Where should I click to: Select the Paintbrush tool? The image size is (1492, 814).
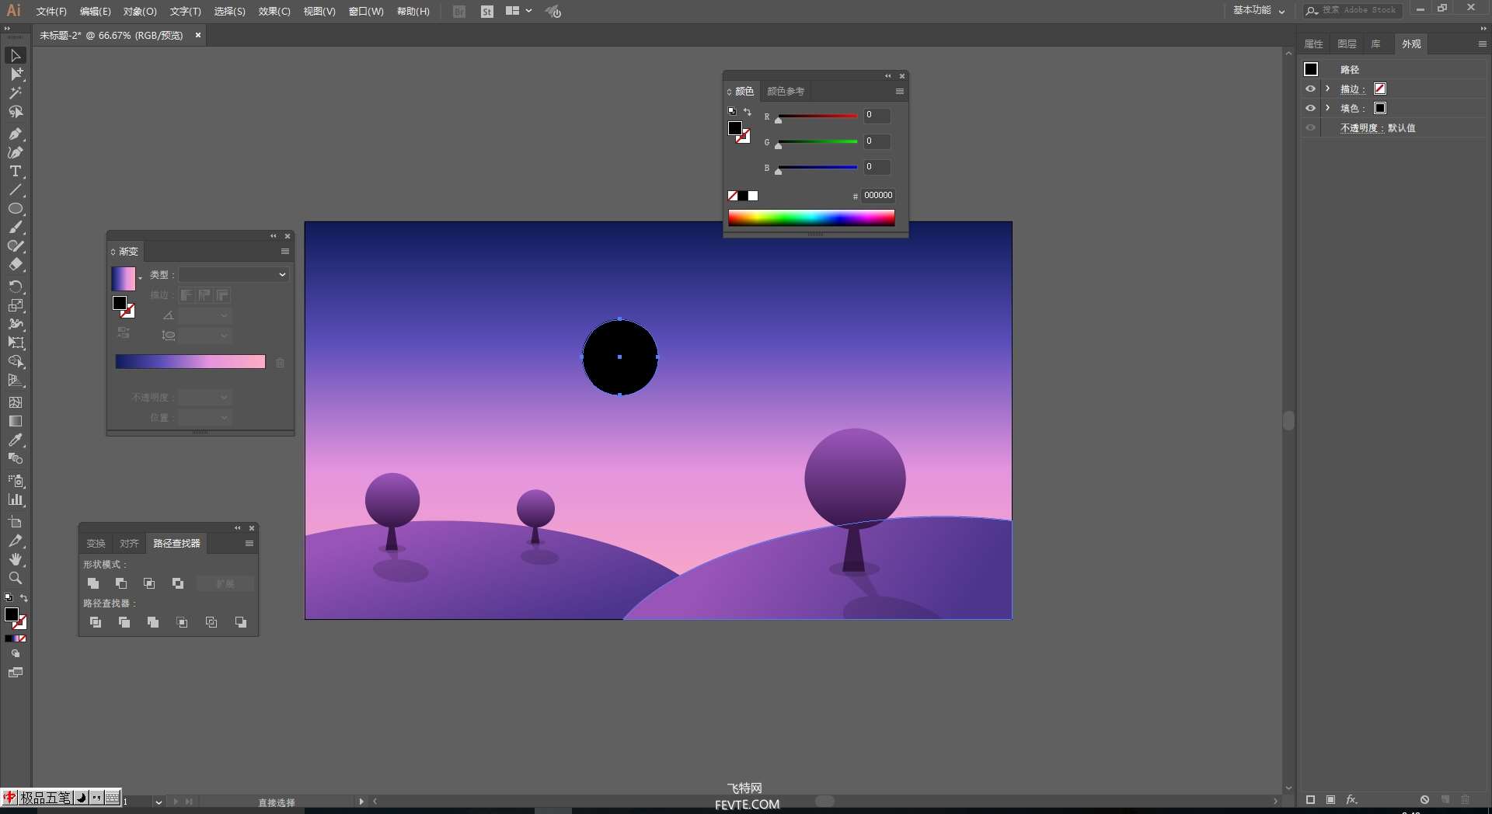point(16,228)
